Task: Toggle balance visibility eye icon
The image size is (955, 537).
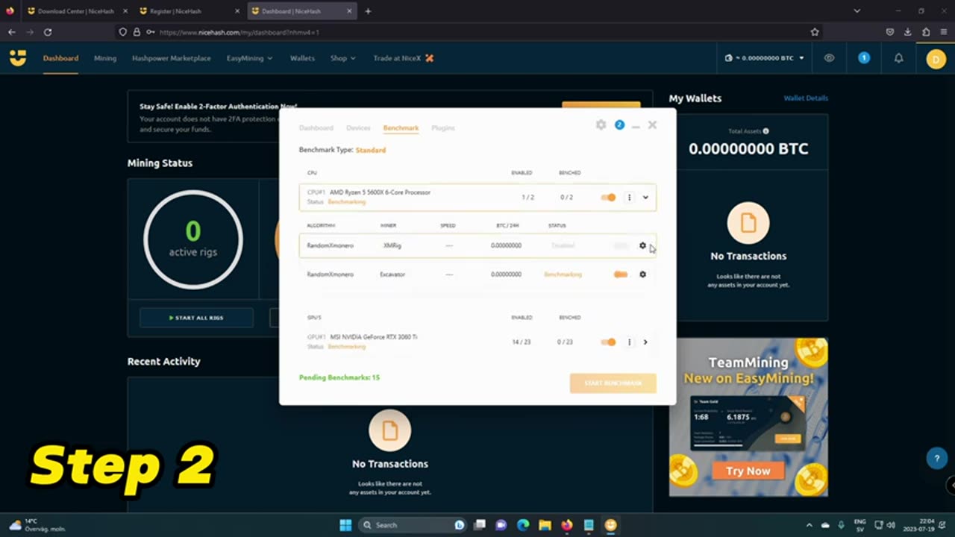Action: coord(829,58)
